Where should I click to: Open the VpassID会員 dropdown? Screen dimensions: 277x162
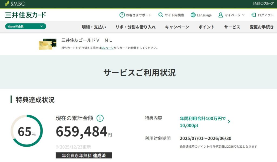point(26,26)
